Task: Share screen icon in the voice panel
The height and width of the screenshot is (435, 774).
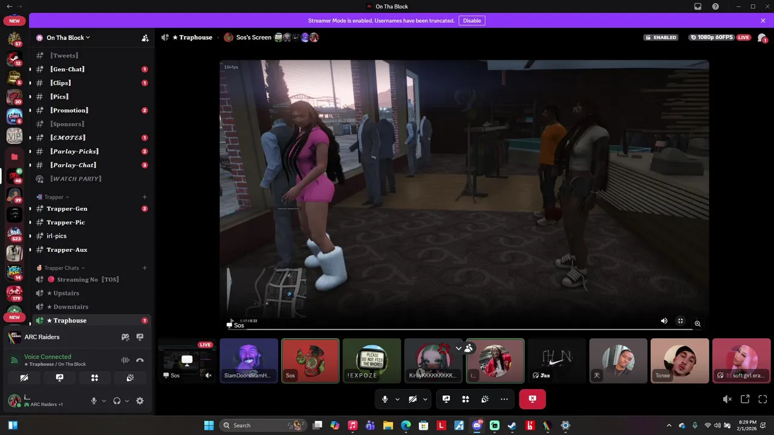Action: pyautogui.click(x=59, y=378)
